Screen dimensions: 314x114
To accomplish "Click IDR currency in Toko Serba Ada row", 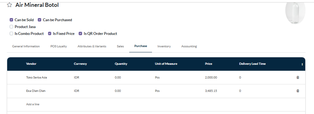I will point(76,77).
